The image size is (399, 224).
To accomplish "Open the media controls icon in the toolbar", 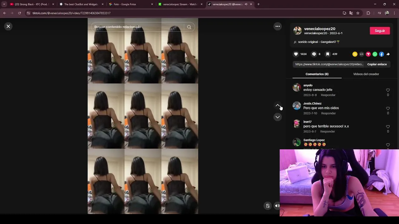I will click(x=379, y=13).
